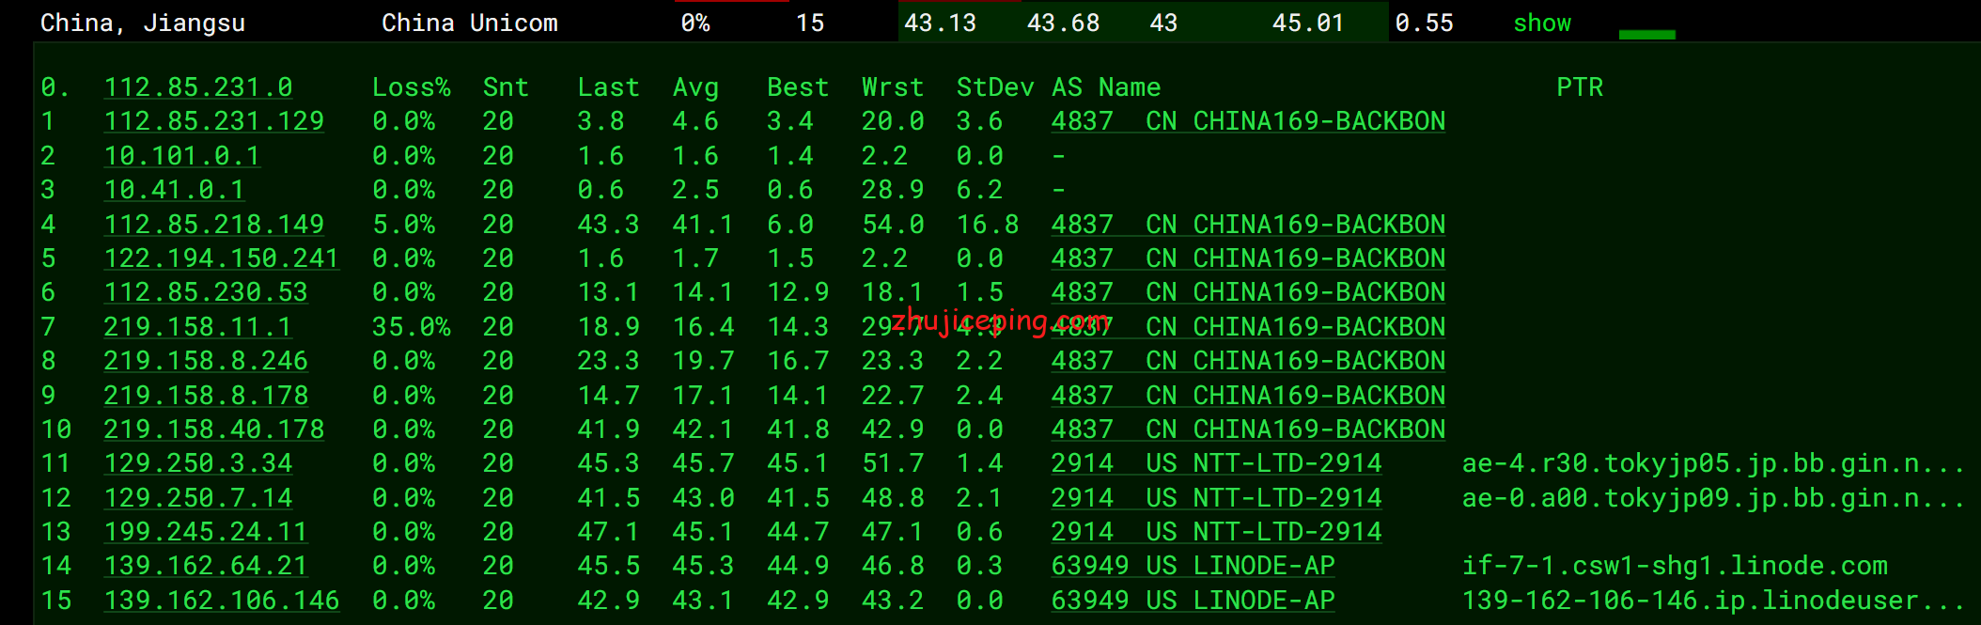Click the 54.0 worst value at hop 4
Viewport: 1981px width, 625px height.
893,225
